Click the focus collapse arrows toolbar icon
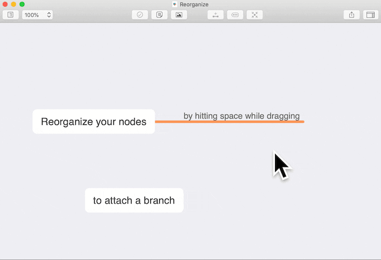 coord(255,15)
